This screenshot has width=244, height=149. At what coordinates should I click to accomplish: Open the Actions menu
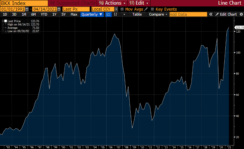pyautogui.click(x=112, y=3)
